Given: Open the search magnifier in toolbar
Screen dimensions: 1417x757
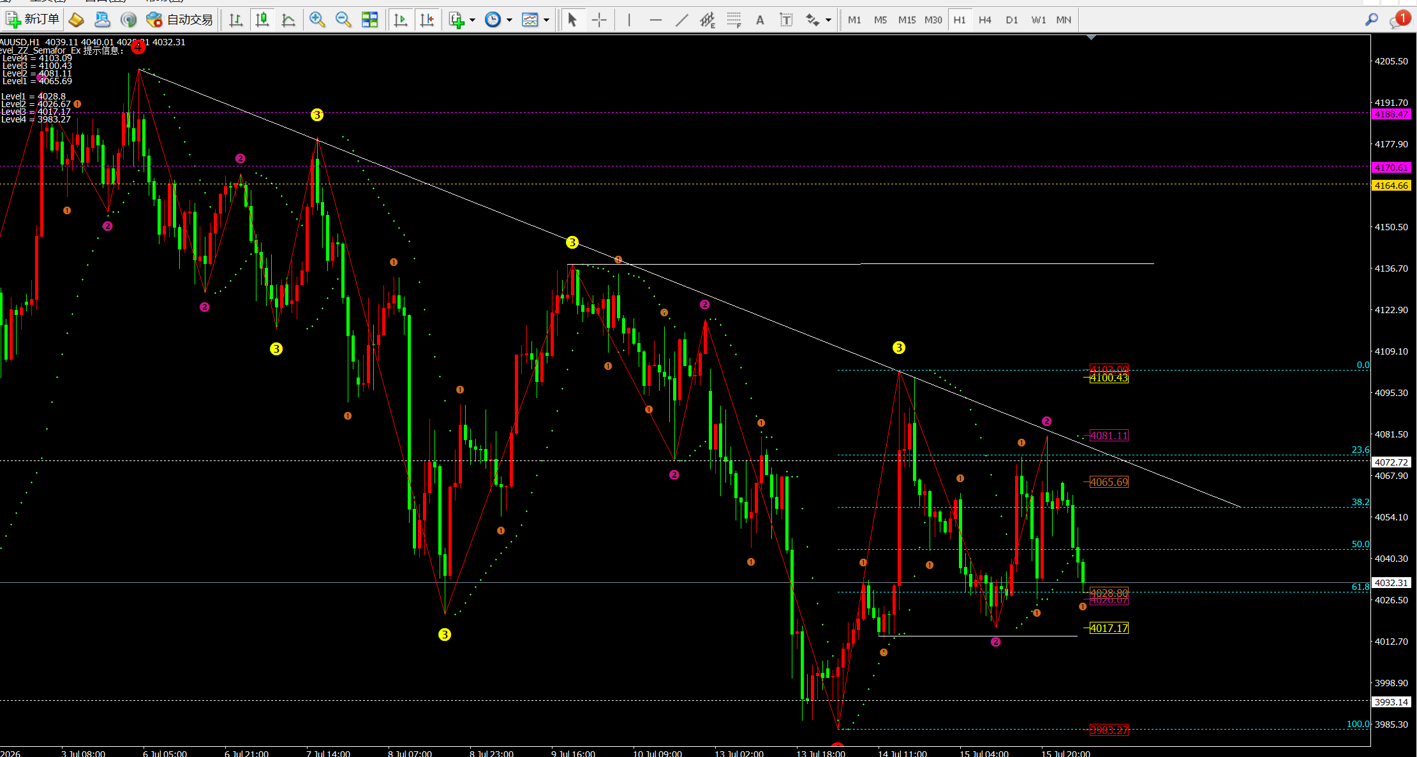Looking at the screenshot, I should click(x=1371, y=20).
